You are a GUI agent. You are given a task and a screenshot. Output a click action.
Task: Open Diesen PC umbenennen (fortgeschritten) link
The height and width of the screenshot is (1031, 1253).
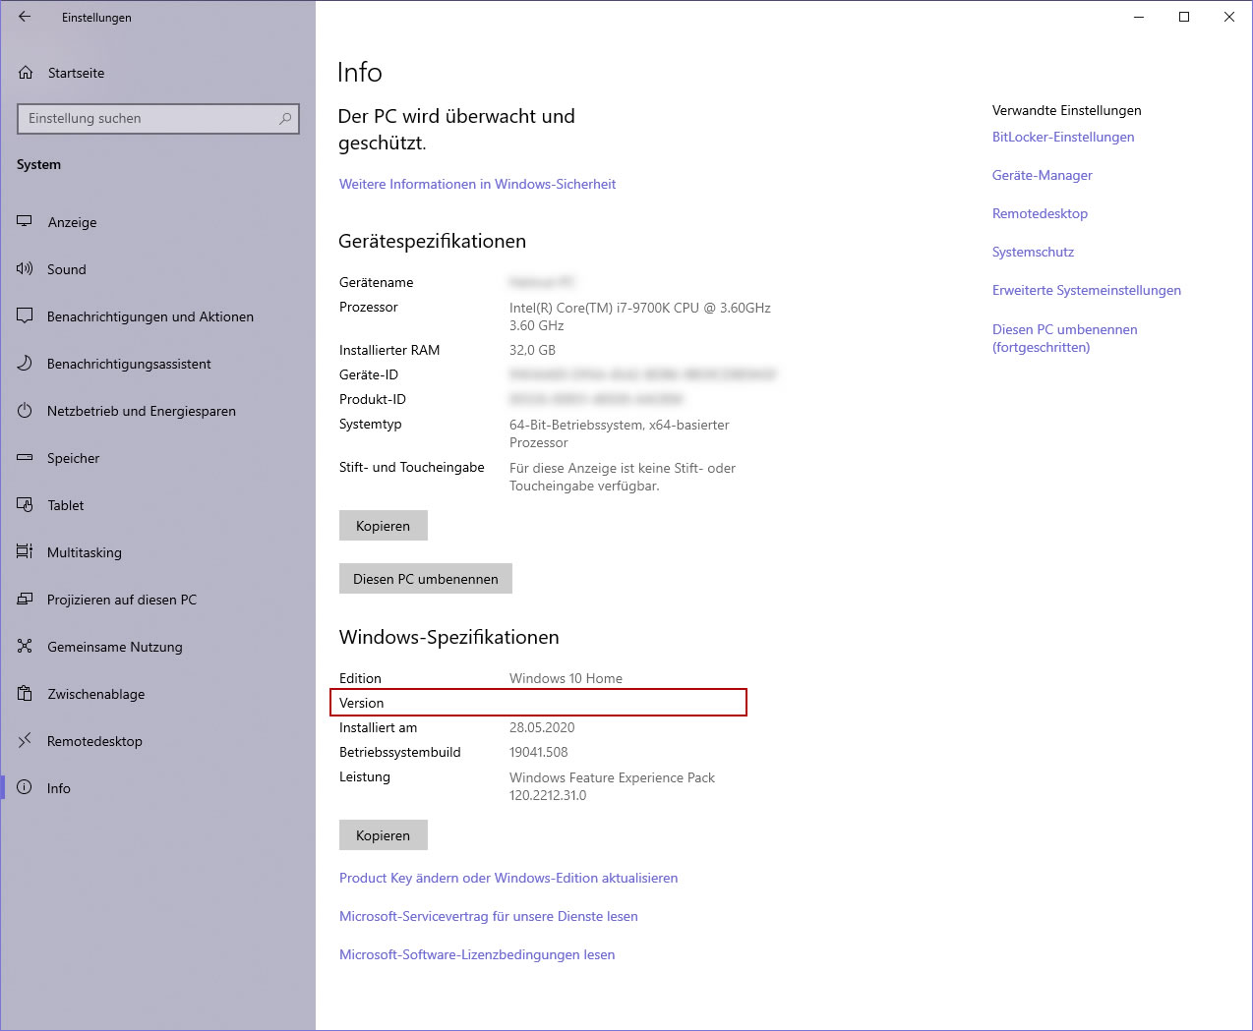(1065, 338)
